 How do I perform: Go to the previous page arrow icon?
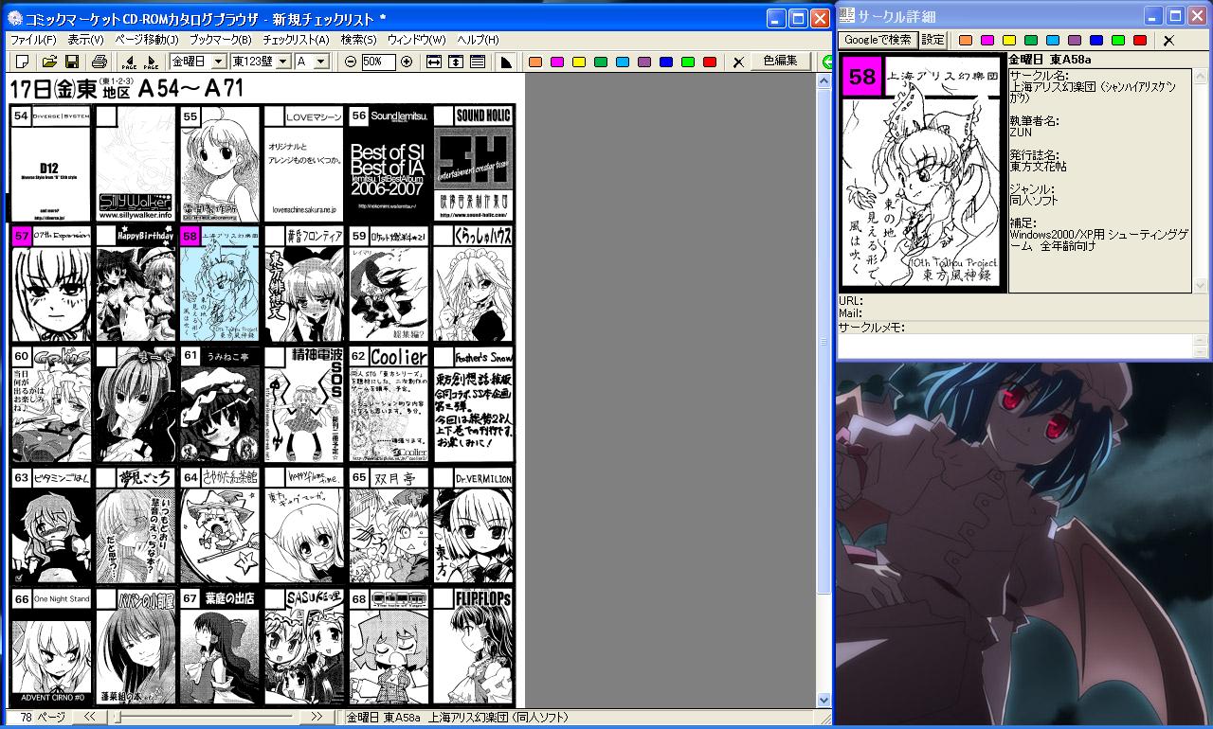tap(129, 62)
